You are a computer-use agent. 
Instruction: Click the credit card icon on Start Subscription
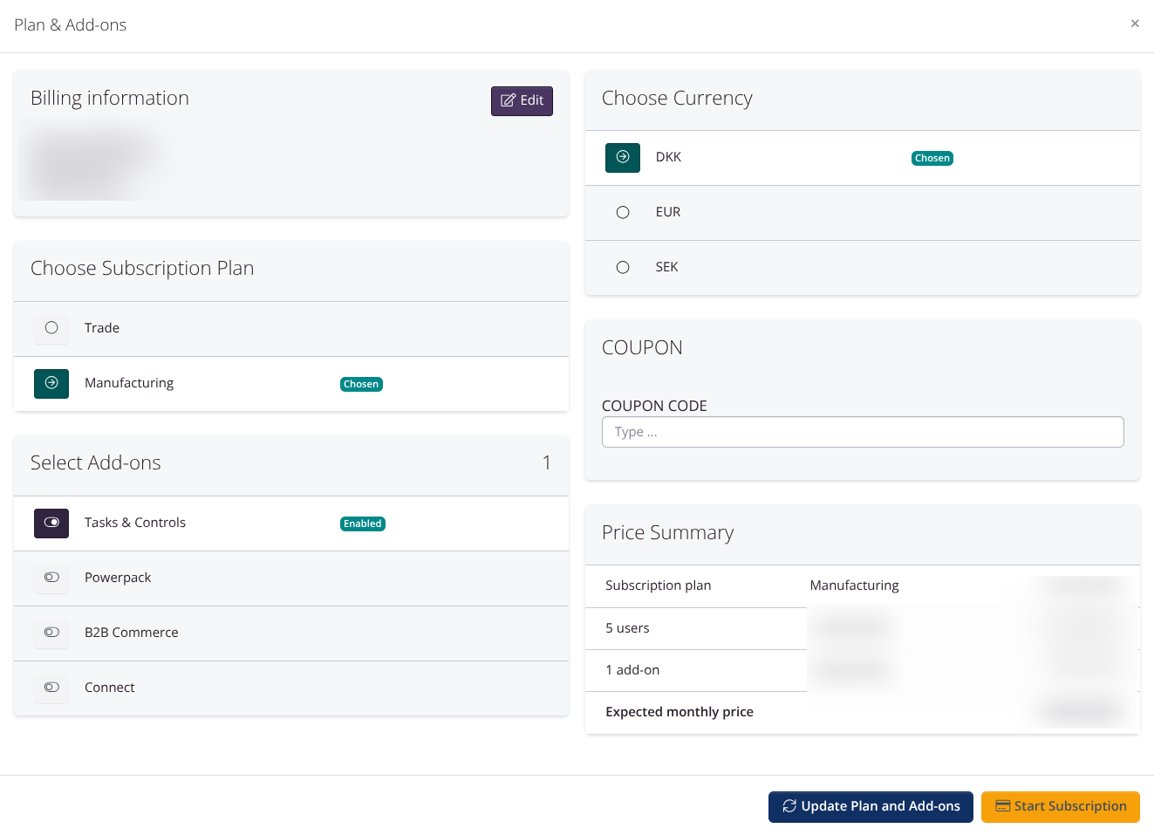(x=1003, y=806)
